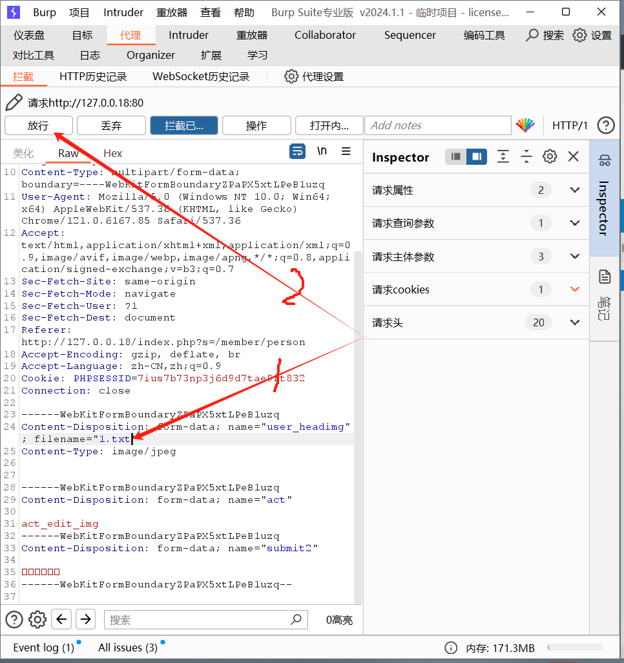Click the bottom 搜索 input field
624x663 pixels.
click(206, 620)
